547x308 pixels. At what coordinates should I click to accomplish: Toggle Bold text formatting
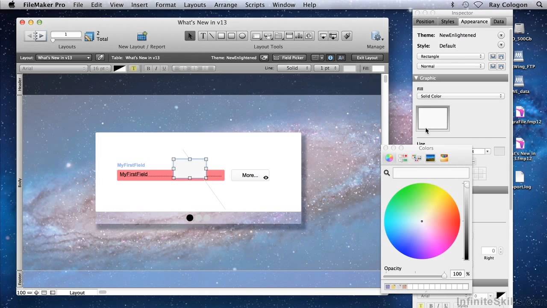coord(148,68)
